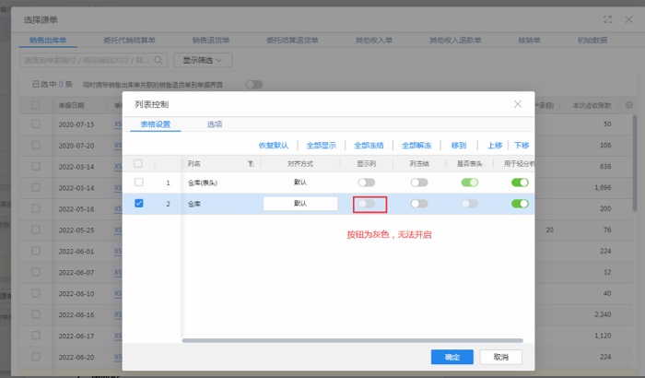The width and height of the screenshot is (645, 378).
Task: Open column settings gear icon in table header
Action: (629, 105)
